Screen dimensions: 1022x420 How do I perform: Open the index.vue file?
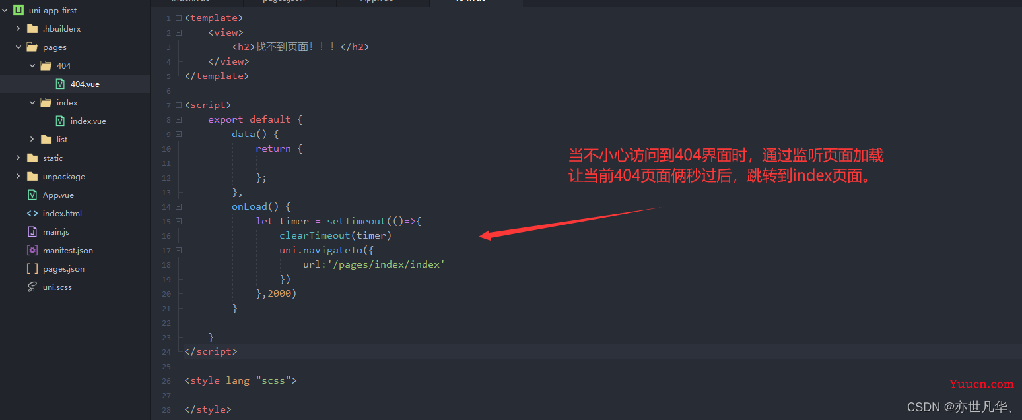click(x=88, y=121)
